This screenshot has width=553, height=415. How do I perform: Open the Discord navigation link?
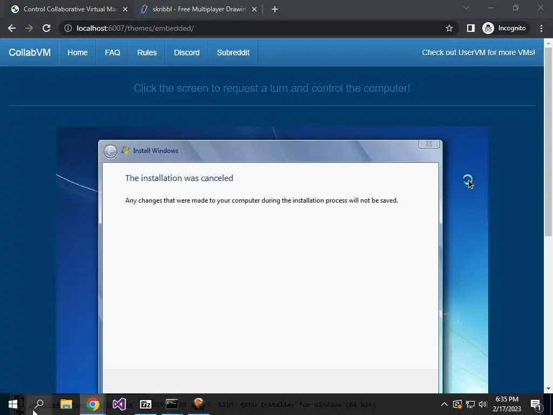pos(186,52)
